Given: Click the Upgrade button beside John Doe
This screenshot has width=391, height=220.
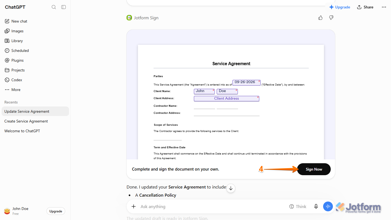Looking at the screenshot, I should coord(56,211).
